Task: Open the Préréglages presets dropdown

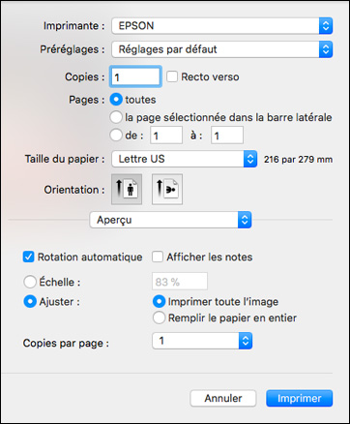Action: (x=222, y=49)
